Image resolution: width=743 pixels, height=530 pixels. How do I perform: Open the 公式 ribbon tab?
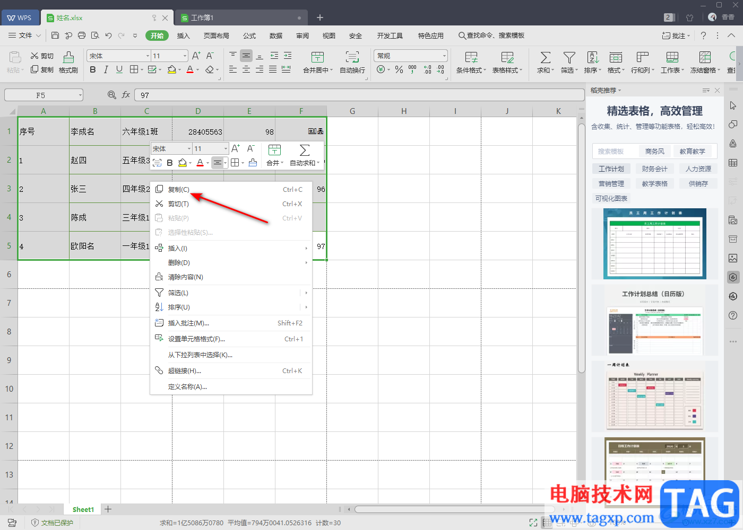click(249, 36)
